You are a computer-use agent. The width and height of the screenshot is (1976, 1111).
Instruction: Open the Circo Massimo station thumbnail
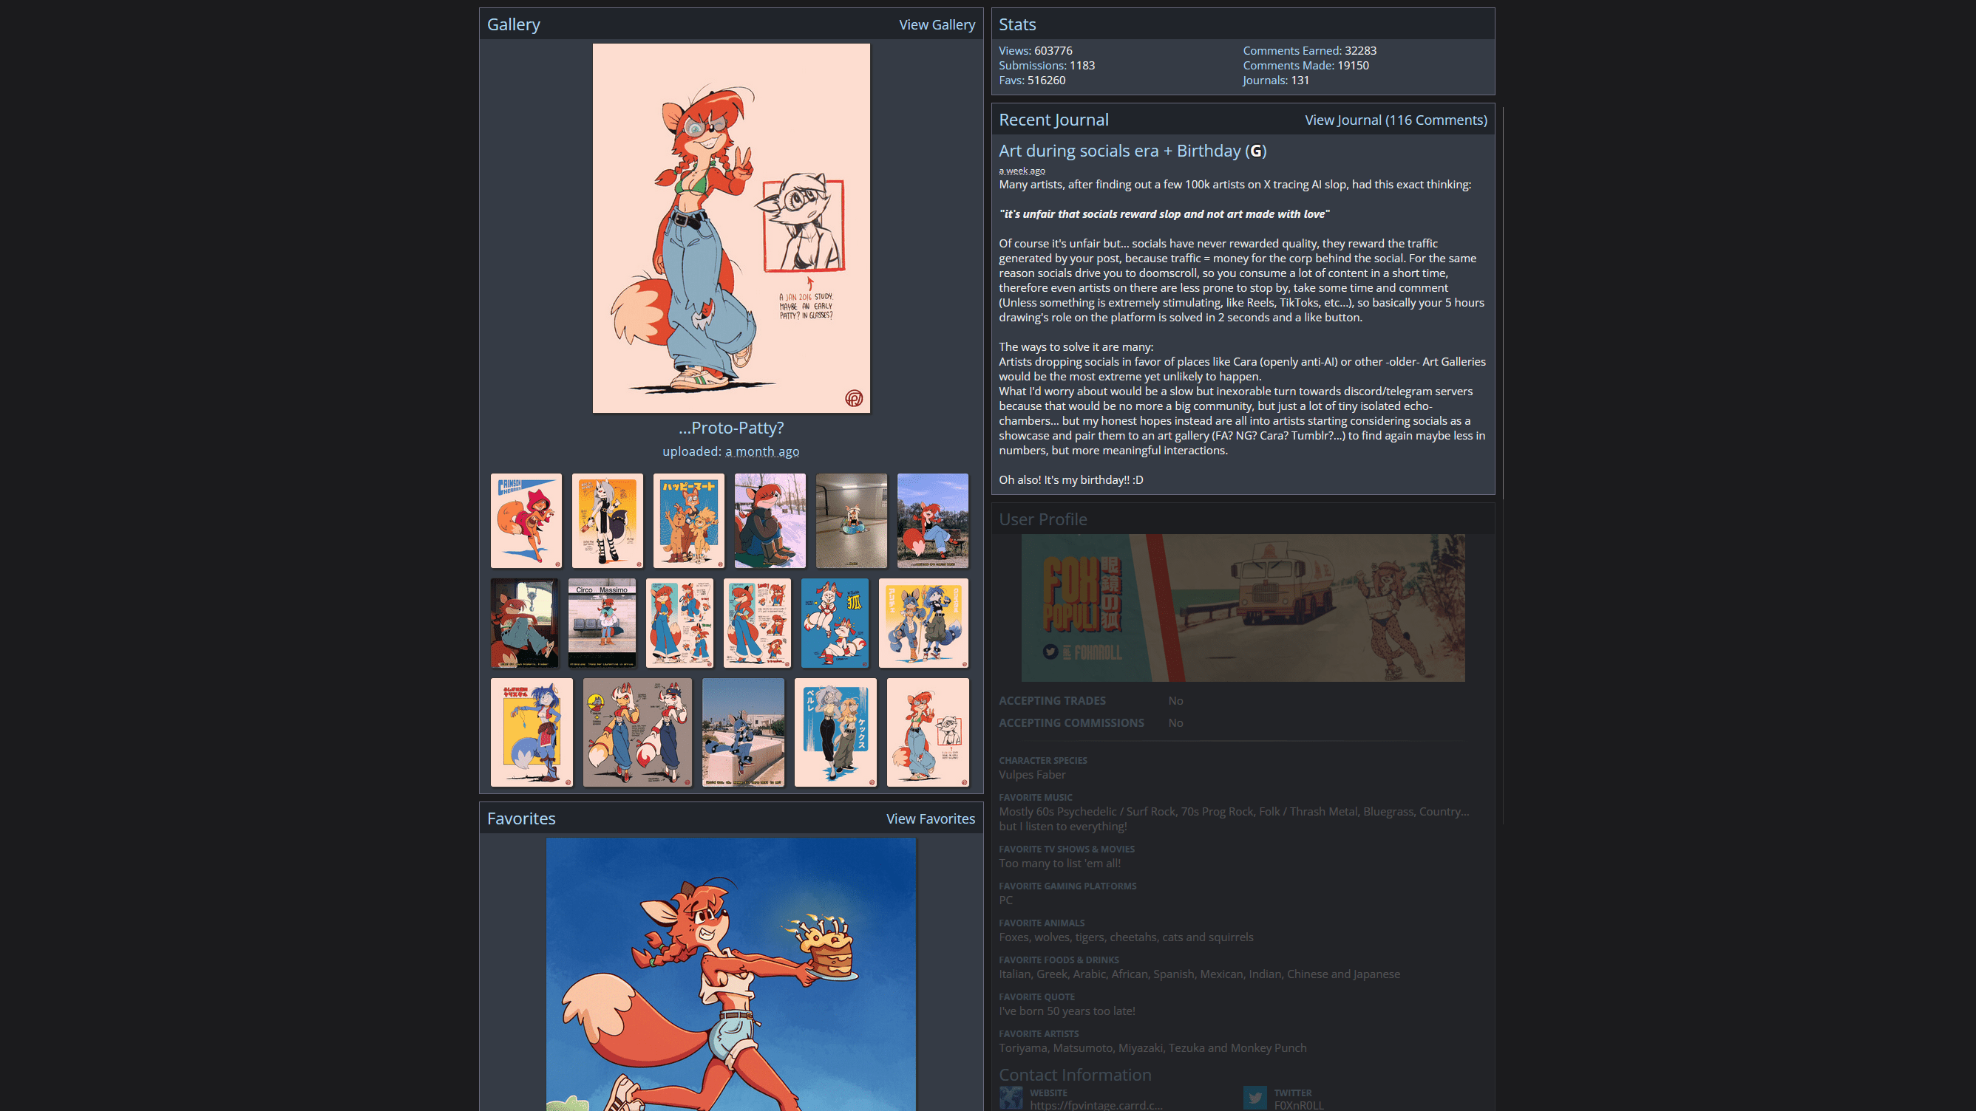[602, 623]
